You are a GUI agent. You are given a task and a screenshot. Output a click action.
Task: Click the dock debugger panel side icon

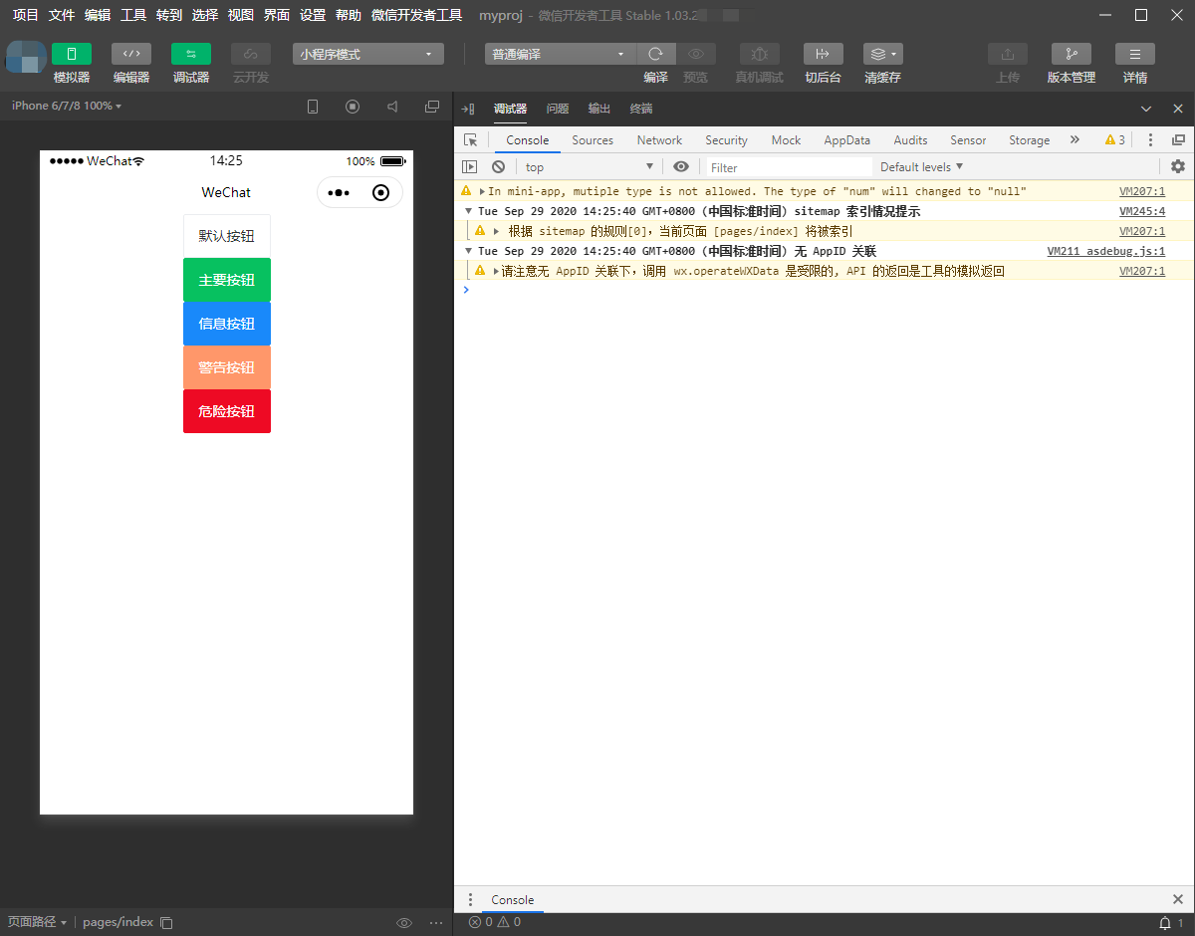coord(469,109)
